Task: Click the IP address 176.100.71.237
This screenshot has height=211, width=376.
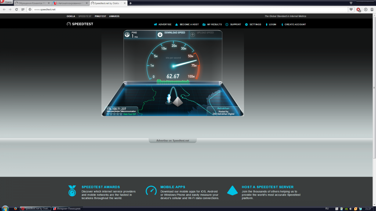Action: 116,109
